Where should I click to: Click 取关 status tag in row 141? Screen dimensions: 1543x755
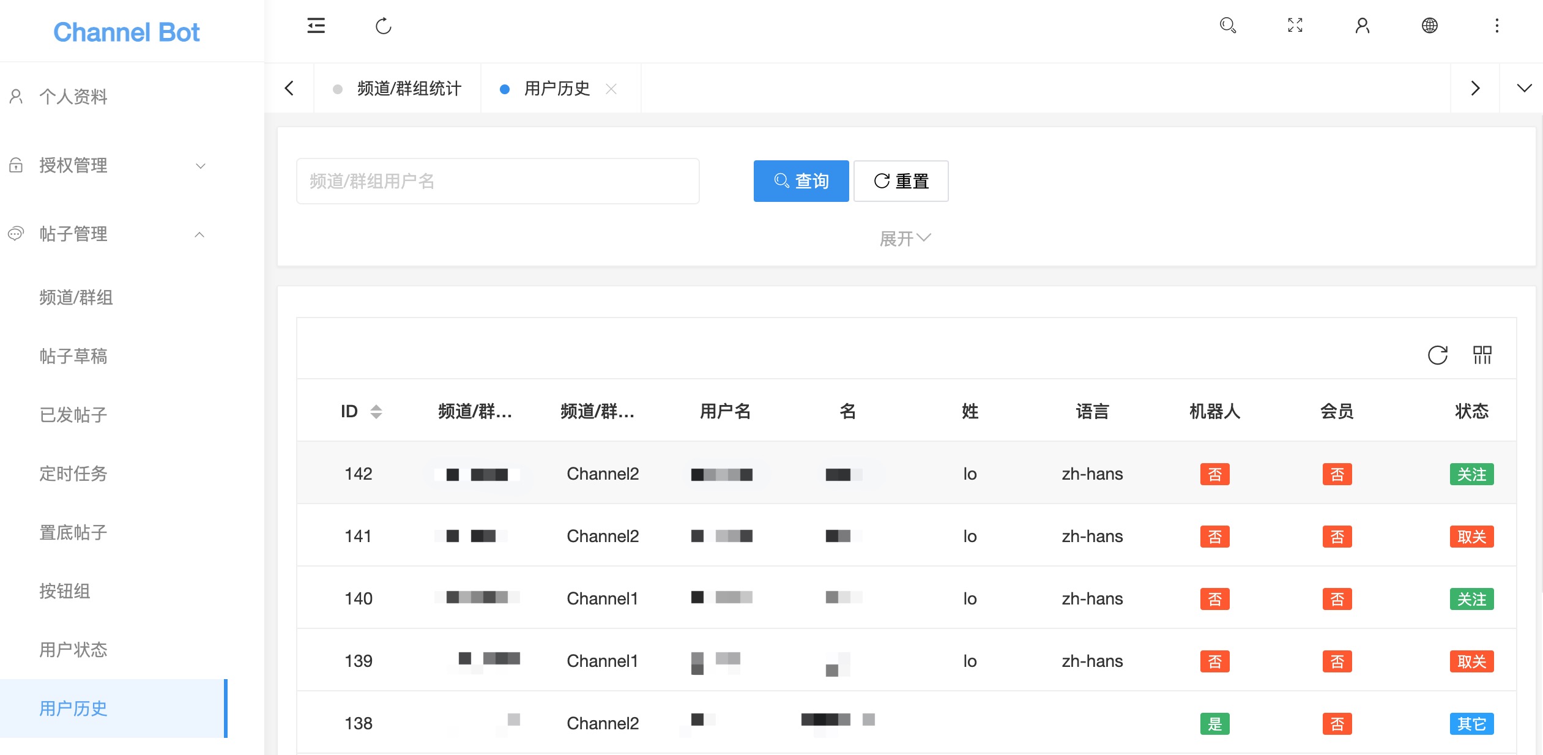point(1471,537)
